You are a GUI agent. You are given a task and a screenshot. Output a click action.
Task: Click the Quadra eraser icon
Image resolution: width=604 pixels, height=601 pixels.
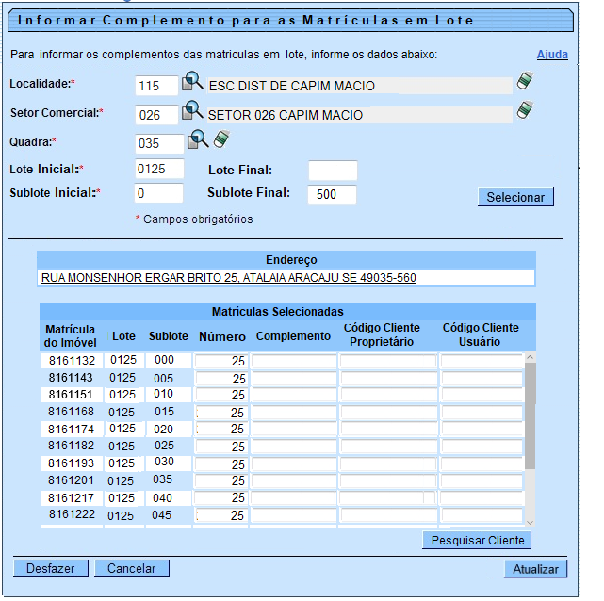[x=221, y=140]
